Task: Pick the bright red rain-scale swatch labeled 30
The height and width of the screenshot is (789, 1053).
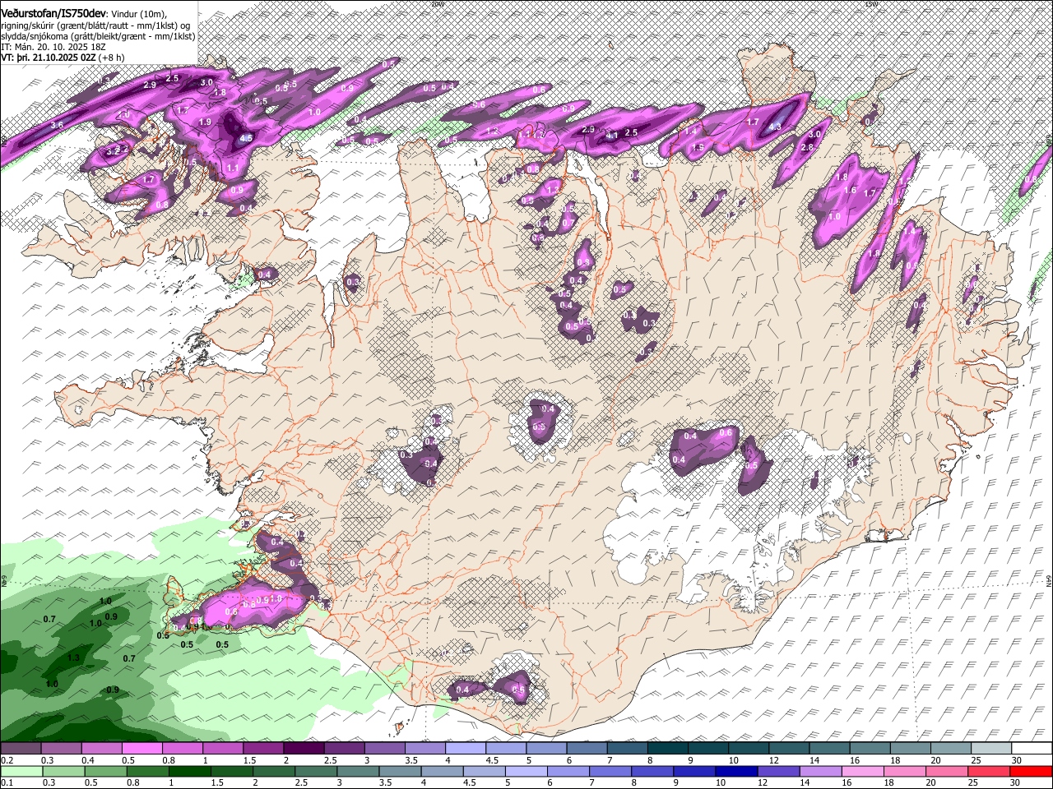Action: (x=1029, y=771)
